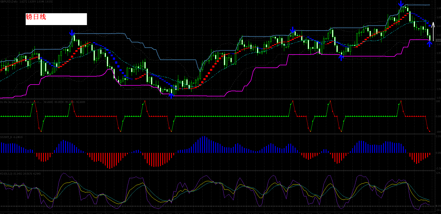
Task: Click the SS2009_B indicator label
Action: (12, 137)
